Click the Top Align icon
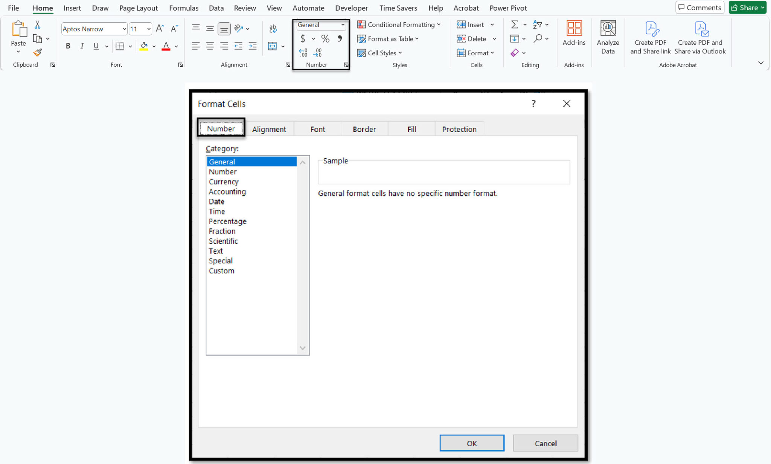This screenshot has height=464, width=771. (195, 28)
